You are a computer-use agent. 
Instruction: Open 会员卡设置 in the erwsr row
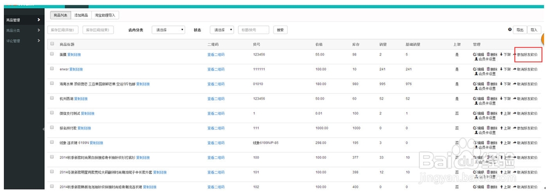coord(485,73)
